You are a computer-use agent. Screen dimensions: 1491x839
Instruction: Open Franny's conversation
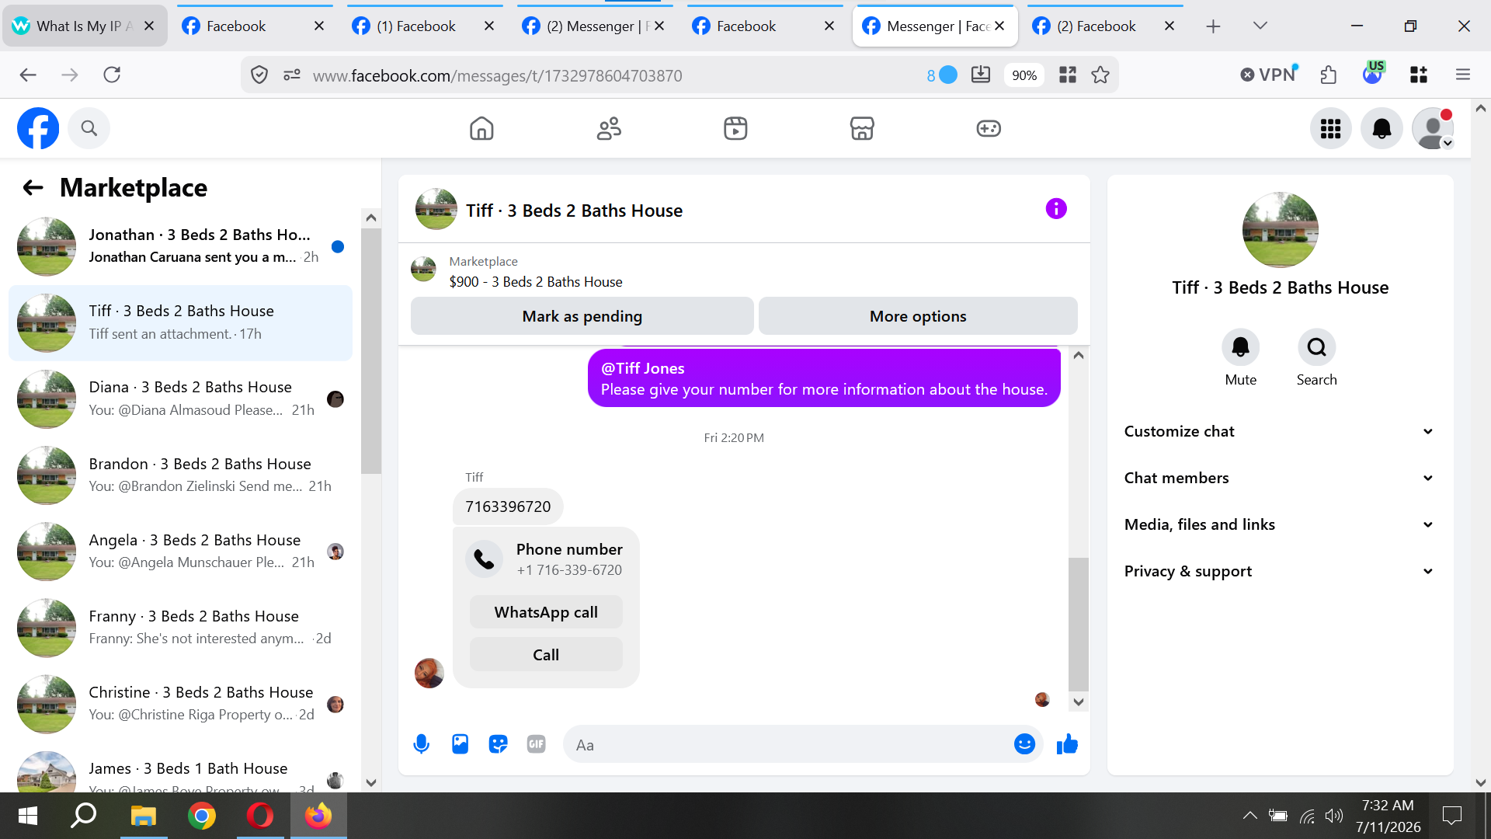(x=180, y=627)
